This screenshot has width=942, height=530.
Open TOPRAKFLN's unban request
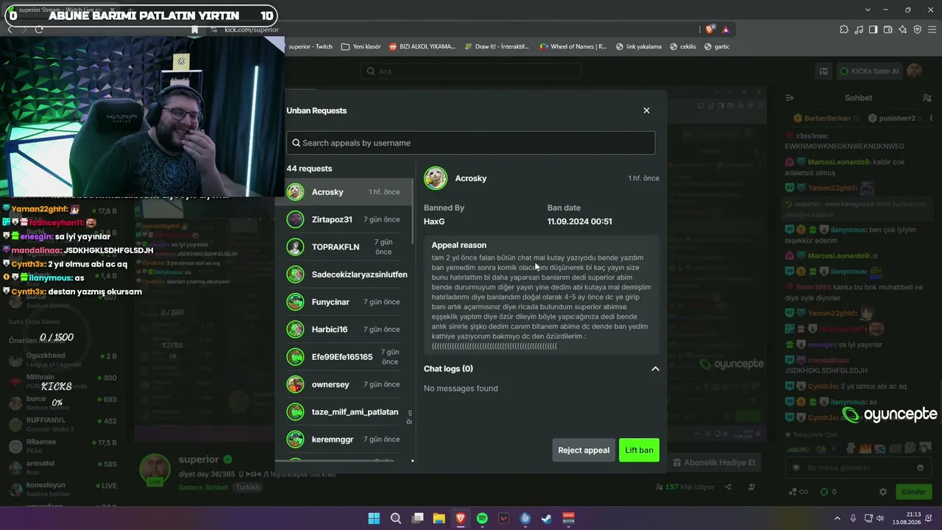(x=345, y=247)
